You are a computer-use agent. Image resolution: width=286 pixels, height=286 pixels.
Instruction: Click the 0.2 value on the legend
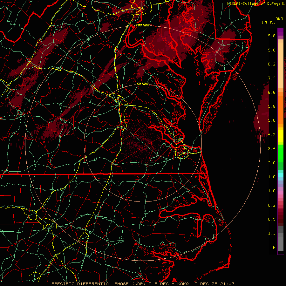[272, 205]
